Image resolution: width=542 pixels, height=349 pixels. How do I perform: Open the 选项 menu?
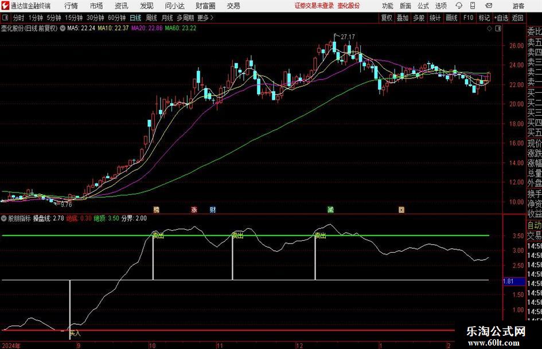pos(440,6)
